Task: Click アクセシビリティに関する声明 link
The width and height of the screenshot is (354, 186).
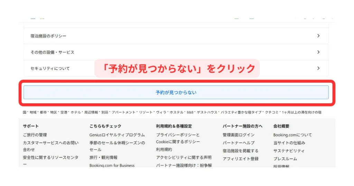Action: (x=184, y=158)
